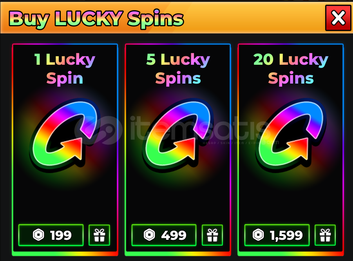This screenshot has height=261, width=353.
Task: Buy 1 Lucky Spin for 199 Robux
Action: (51, 235)
